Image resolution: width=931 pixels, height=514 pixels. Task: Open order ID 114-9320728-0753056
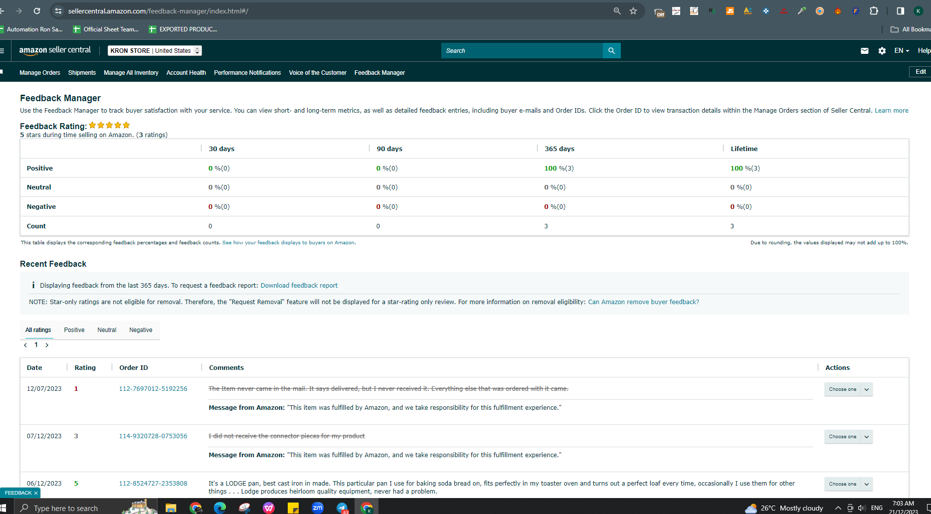click(x=153, y=436)
